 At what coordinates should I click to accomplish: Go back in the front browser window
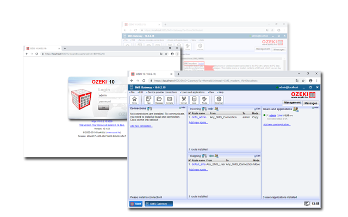[x=132, y=81]
